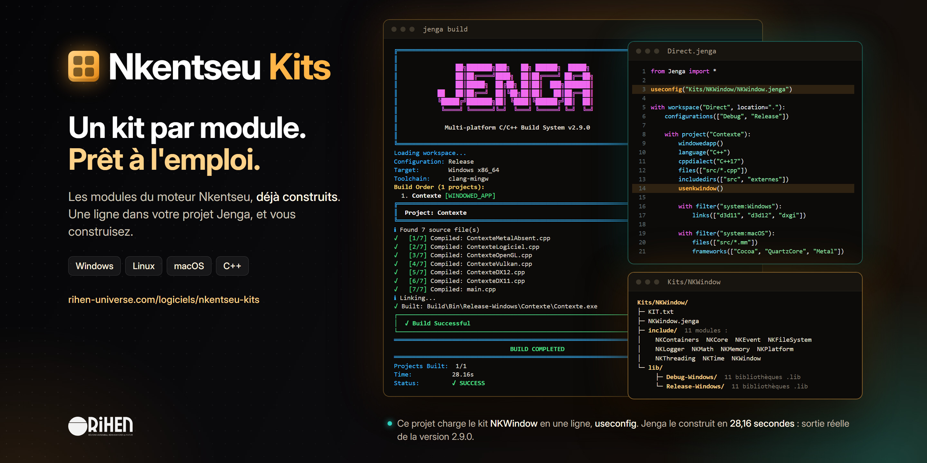The height and width of the screenshot is (463, 927).
Task: Click the 'Status: SUCCESS' terminal row
Action: (439, 383)
